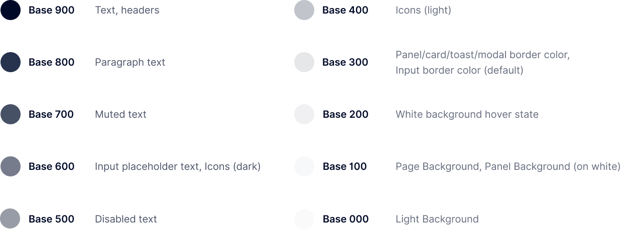The width and height of the screenshot is (621, 229).
Task: Click 'Input placeholder text, Icons (dark)' description
Action: coord(178,166)
